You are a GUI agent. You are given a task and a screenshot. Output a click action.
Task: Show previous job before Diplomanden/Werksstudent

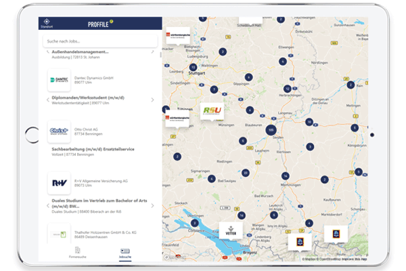click(x=48, y=100)
